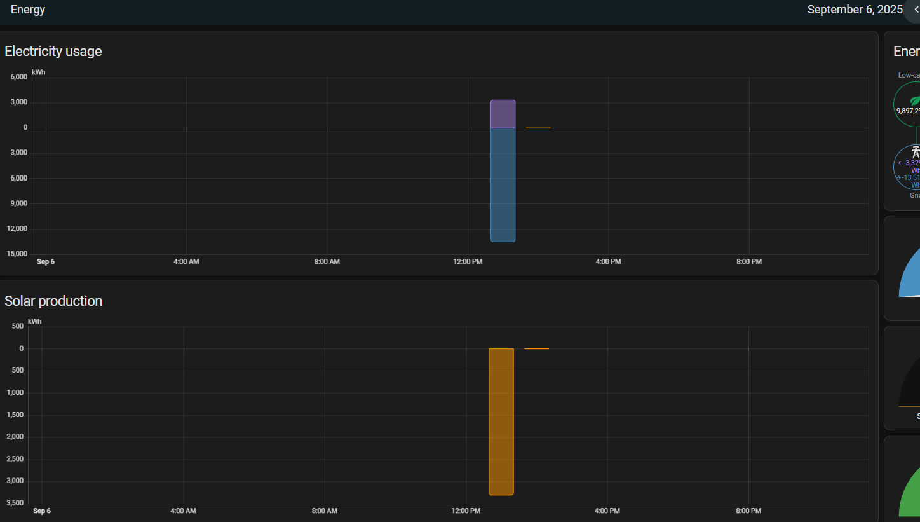
Task: Click 12:00 PM label on Electricity usage axis
Action: (468, 262)
